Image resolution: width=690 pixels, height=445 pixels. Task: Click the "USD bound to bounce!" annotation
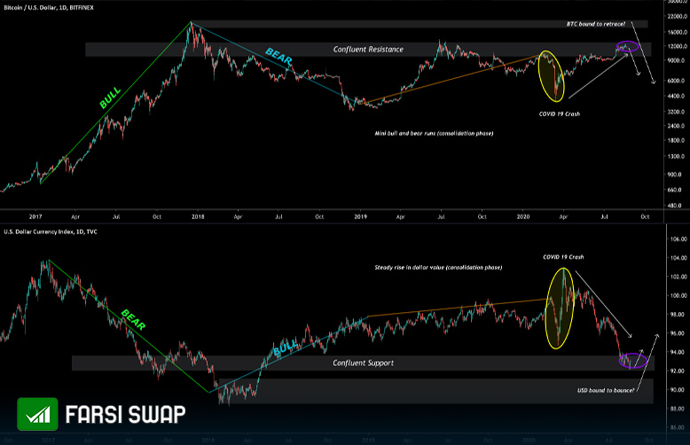[x=606, y=390]
